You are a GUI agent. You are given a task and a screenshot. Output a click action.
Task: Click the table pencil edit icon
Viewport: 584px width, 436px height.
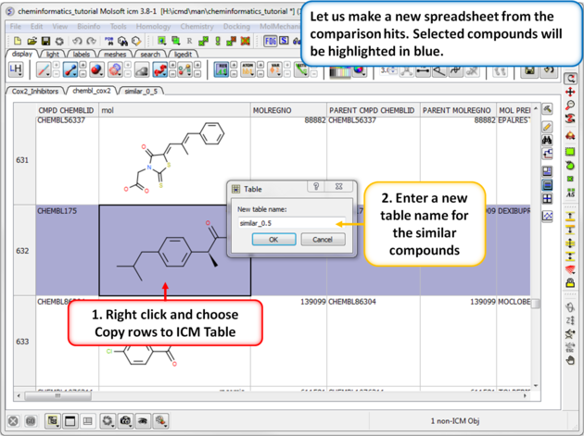(x=547, y=127)
